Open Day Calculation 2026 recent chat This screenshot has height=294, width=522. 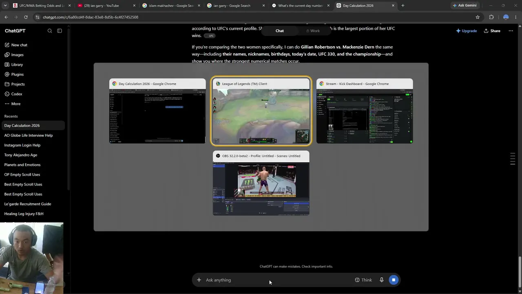point(33,126)
